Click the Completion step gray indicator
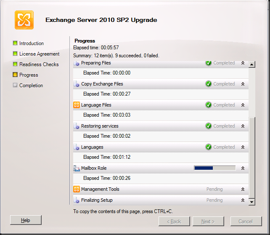 (15, 85)
